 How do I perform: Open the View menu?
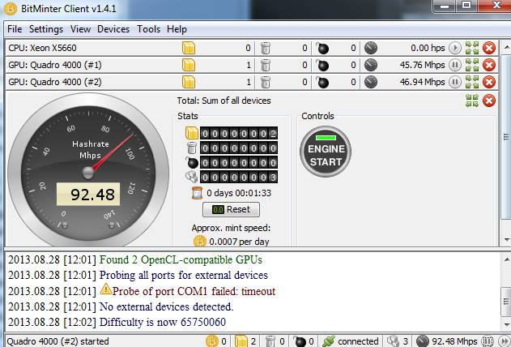(x=80, y=29)
